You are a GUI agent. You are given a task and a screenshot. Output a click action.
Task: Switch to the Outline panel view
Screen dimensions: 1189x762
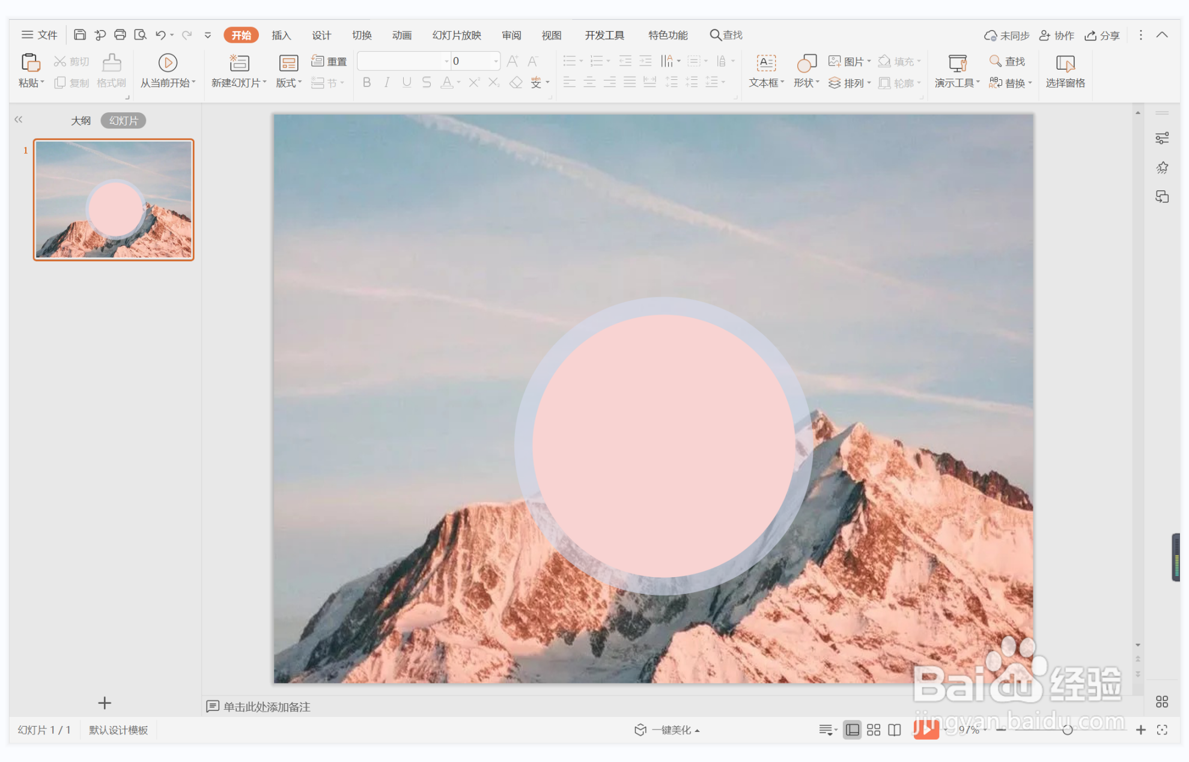point(81,121)
